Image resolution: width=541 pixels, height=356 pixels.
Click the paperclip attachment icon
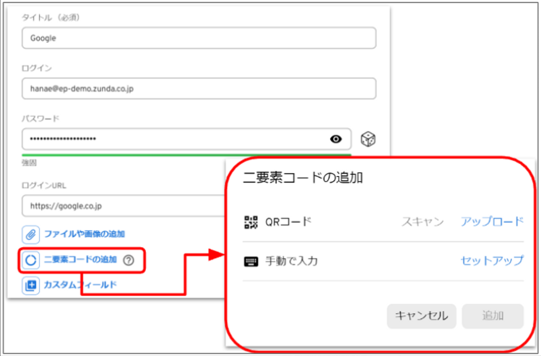point(30,234)
